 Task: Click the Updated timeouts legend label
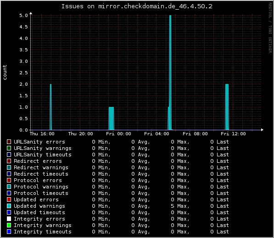[39, 212]
